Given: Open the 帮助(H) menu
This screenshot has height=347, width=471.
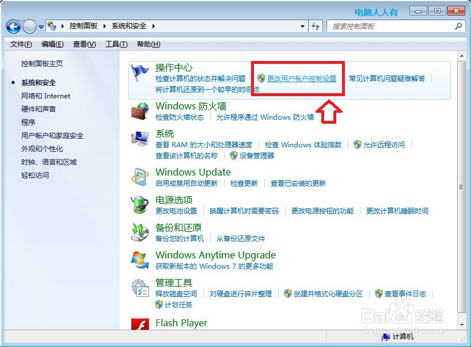Looking at the screenshot, I should (149, 44).
